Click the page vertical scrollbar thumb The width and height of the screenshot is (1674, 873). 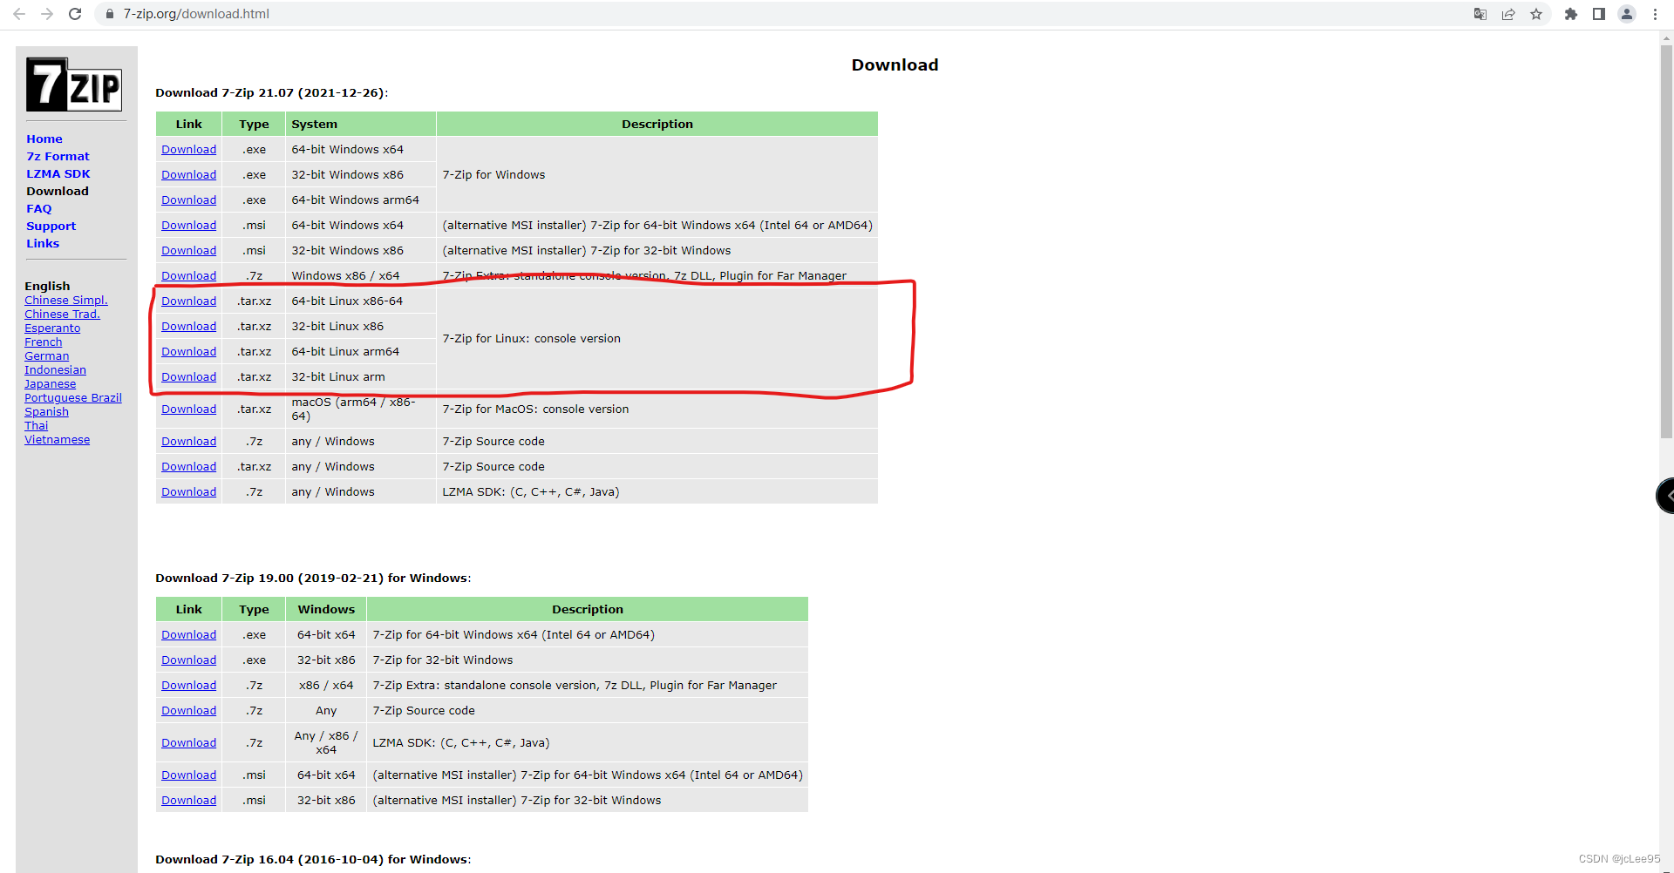(x=1666, y=241)
